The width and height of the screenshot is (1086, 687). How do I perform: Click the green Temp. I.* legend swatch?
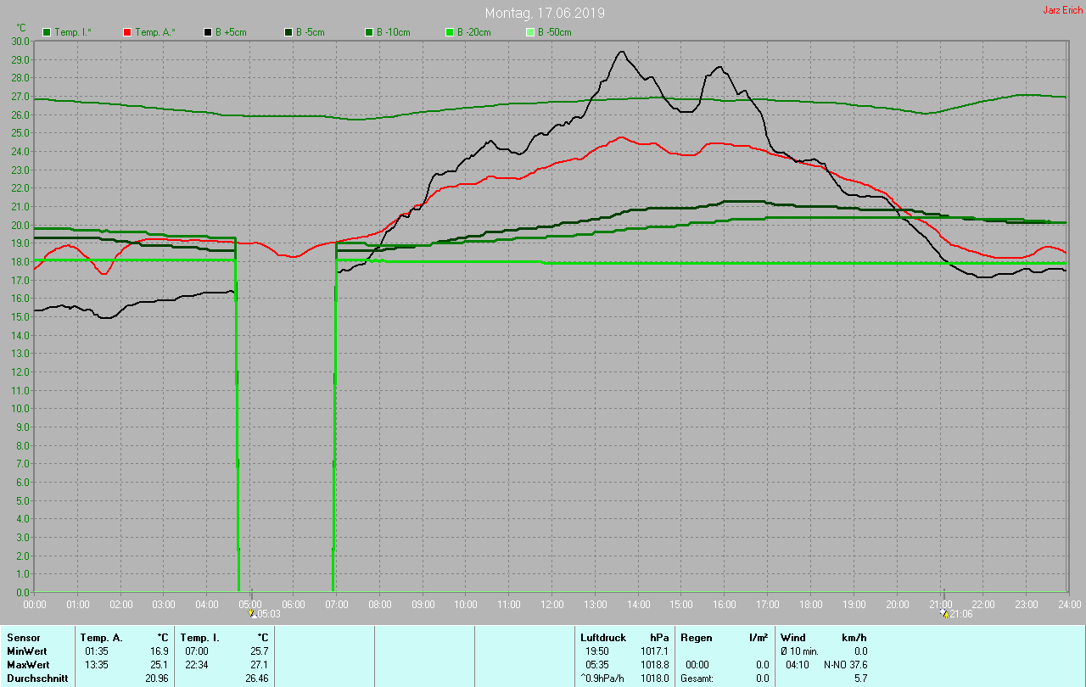tap(47, 32)
